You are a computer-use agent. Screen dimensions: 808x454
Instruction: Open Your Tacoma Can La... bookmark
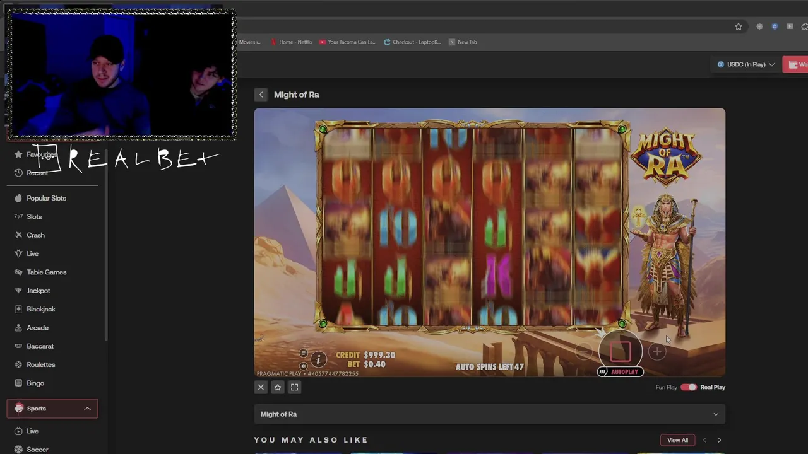tap(348, 42)
